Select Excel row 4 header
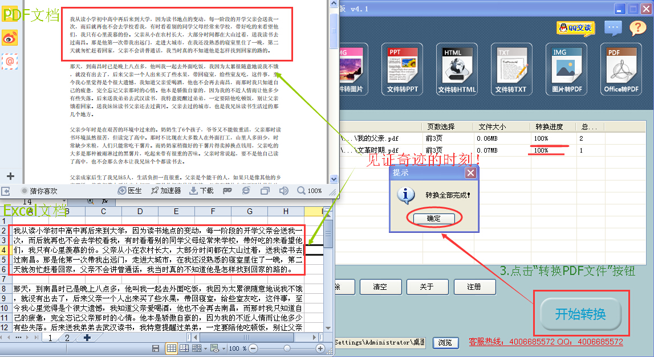The image size is (654, 357). (x=4, y=250)
